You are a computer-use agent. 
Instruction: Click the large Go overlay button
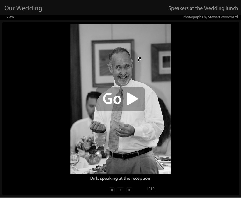click(120, 99)
